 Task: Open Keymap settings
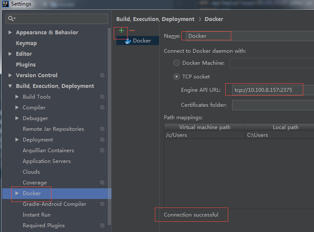click(x=26, y=43)
